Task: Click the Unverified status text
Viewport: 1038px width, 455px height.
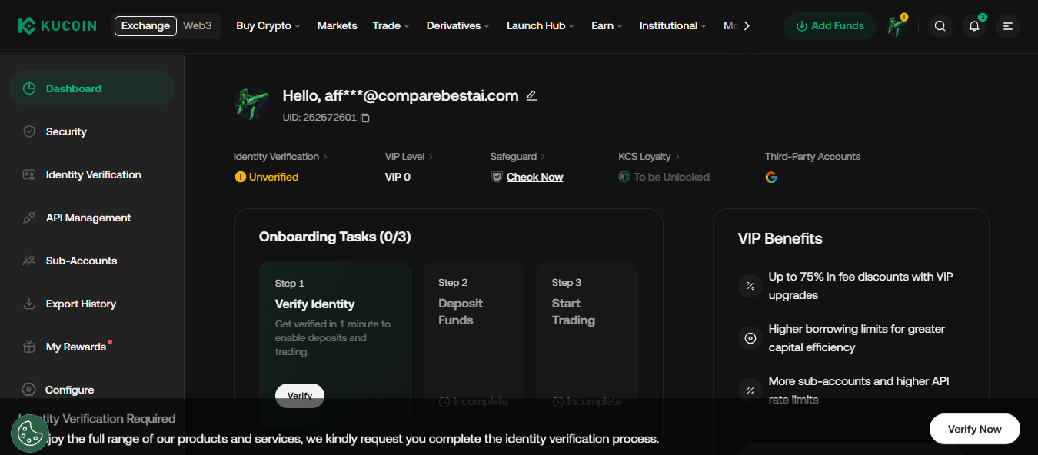Action: [x=274, y=177]
